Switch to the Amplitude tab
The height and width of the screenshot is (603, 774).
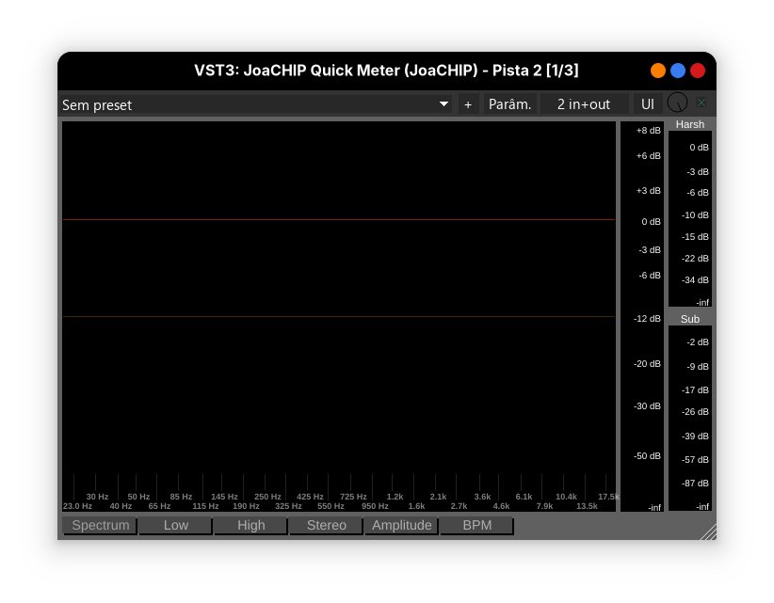pyautogui.click(x=401, y=526)
